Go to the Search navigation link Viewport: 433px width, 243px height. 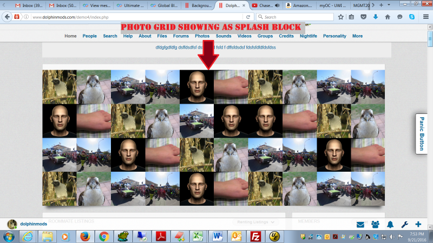[110, 36]
